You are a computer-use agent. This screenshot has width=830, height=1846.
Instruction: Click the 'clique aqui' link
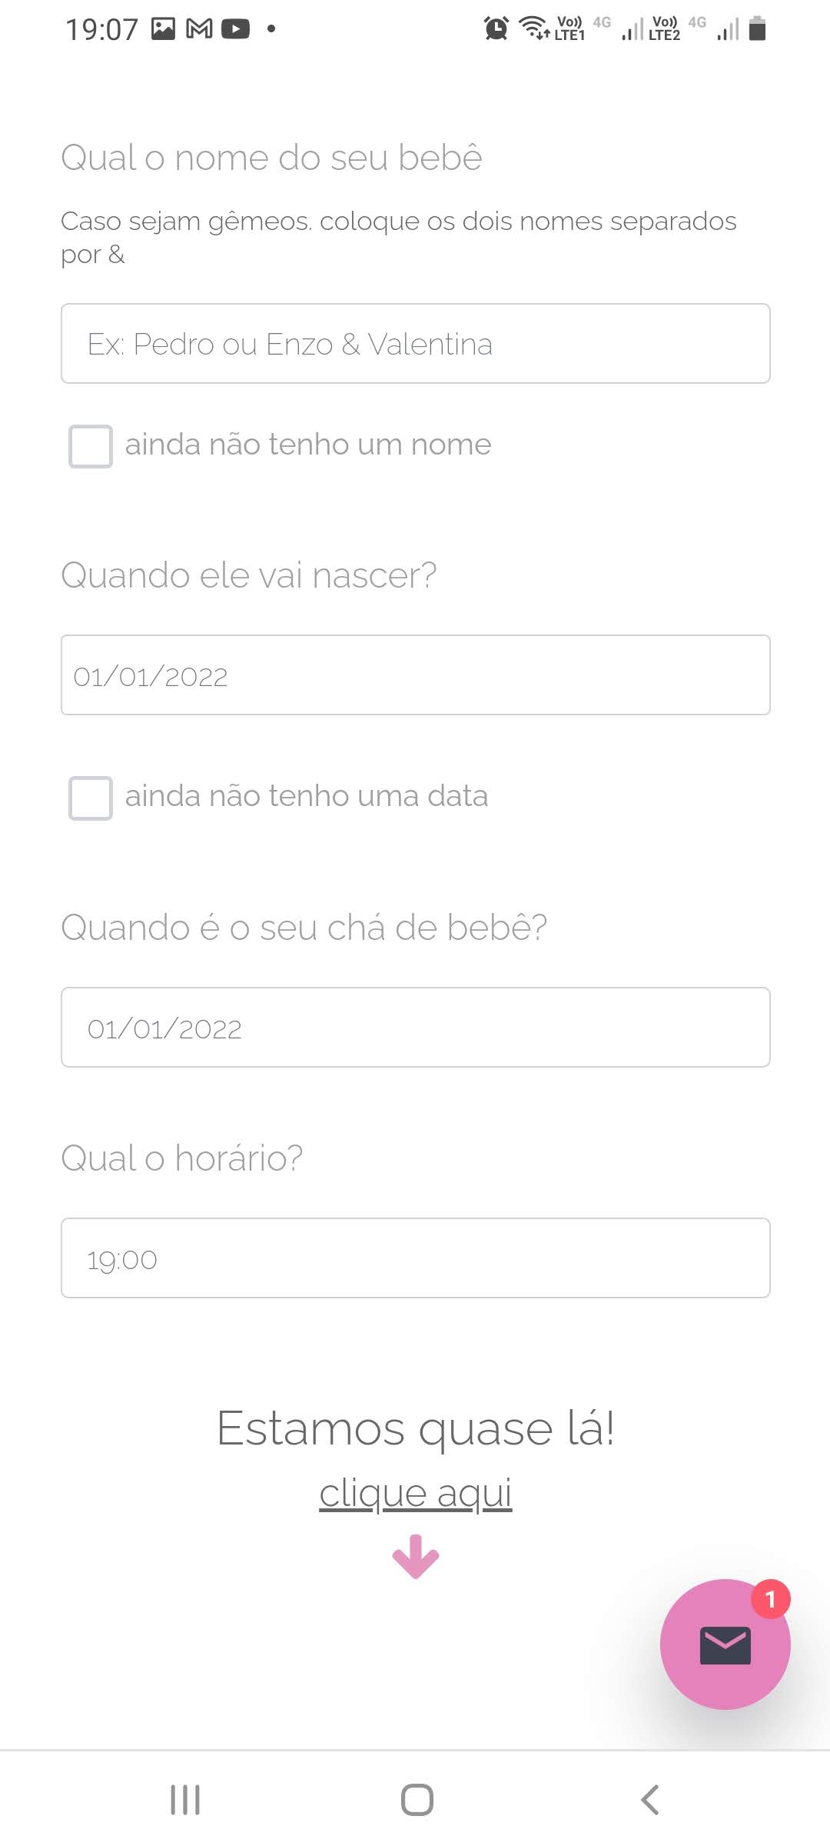click(x=416, y=1493)
